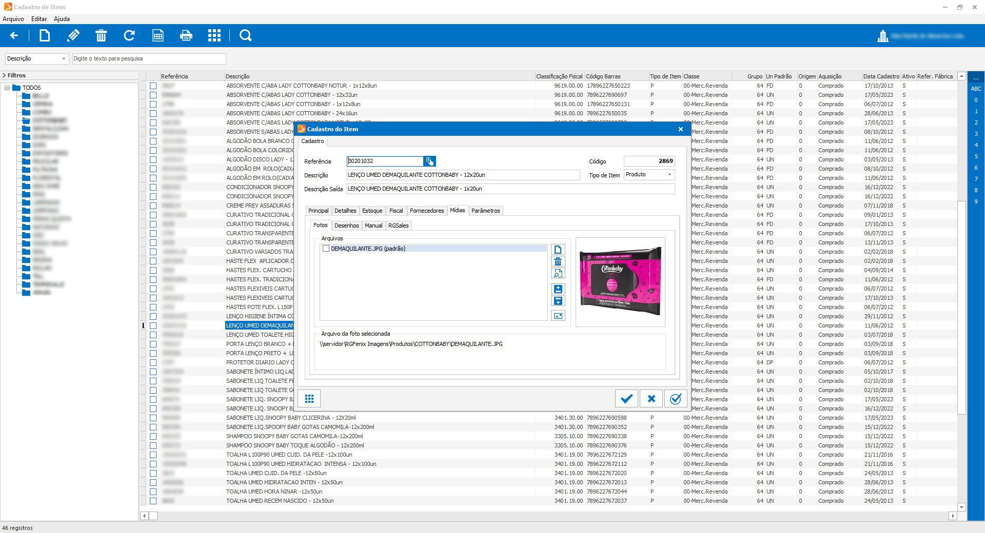985x533 pixels.
Task: Click the '...' button atop alphabet bar
Action: [x=976, y=77]
